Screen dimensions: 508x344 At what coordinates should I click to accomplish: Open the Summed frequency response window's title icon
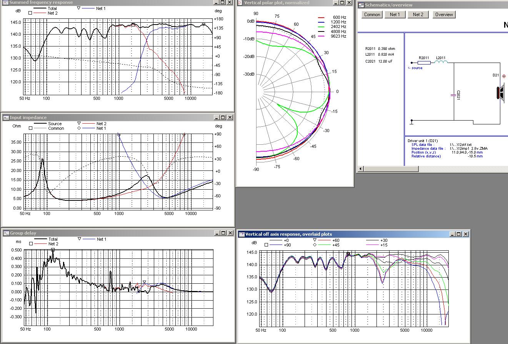click(x=5, y=2)
